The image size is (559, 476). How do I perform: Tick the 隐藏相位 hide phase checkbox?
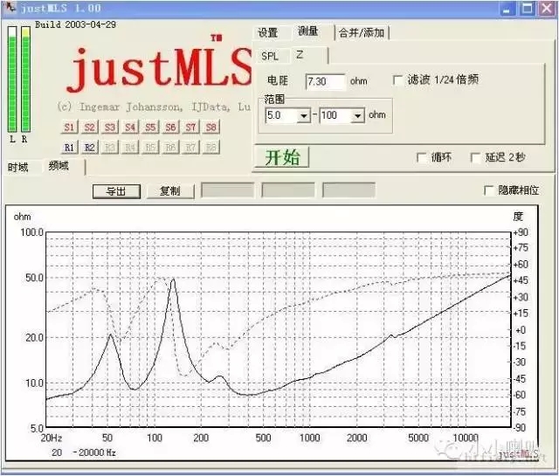pos(489,190)
